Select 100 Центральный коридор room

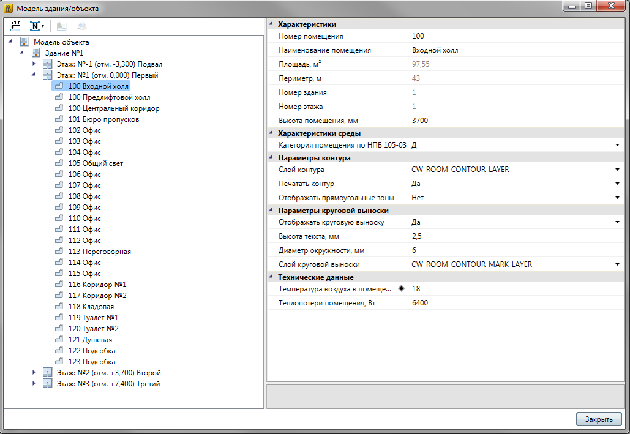point(114,108)
